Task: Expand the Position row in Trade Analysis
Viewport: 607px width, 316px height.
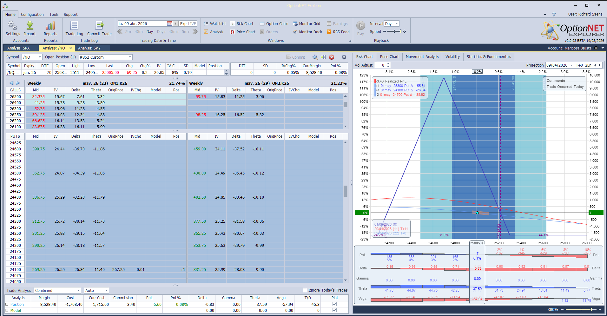Action: [x=7, y=304]
